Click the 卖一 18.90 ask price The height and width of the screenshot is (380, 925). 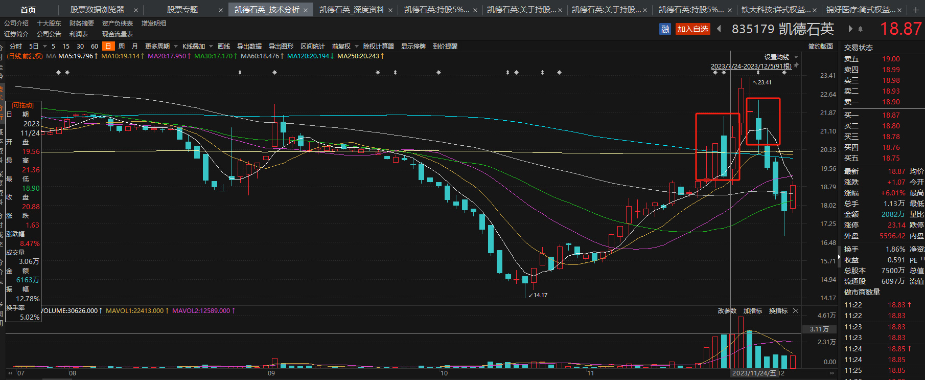[891, 102]
